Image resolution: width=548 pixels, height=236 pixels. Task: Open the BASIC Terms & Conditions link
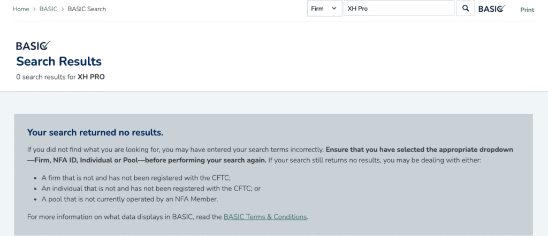(x=265, y=217)
